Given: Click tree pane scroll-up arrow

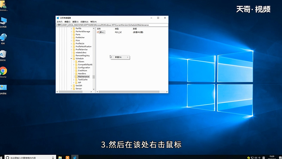Looking at the screenshot, I should tap(93, 29).
